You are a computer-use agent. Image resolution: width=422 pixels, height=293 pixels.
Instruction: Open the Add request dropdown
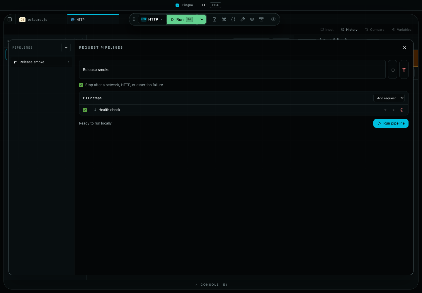pyautogui.click(x=389, y=98)
